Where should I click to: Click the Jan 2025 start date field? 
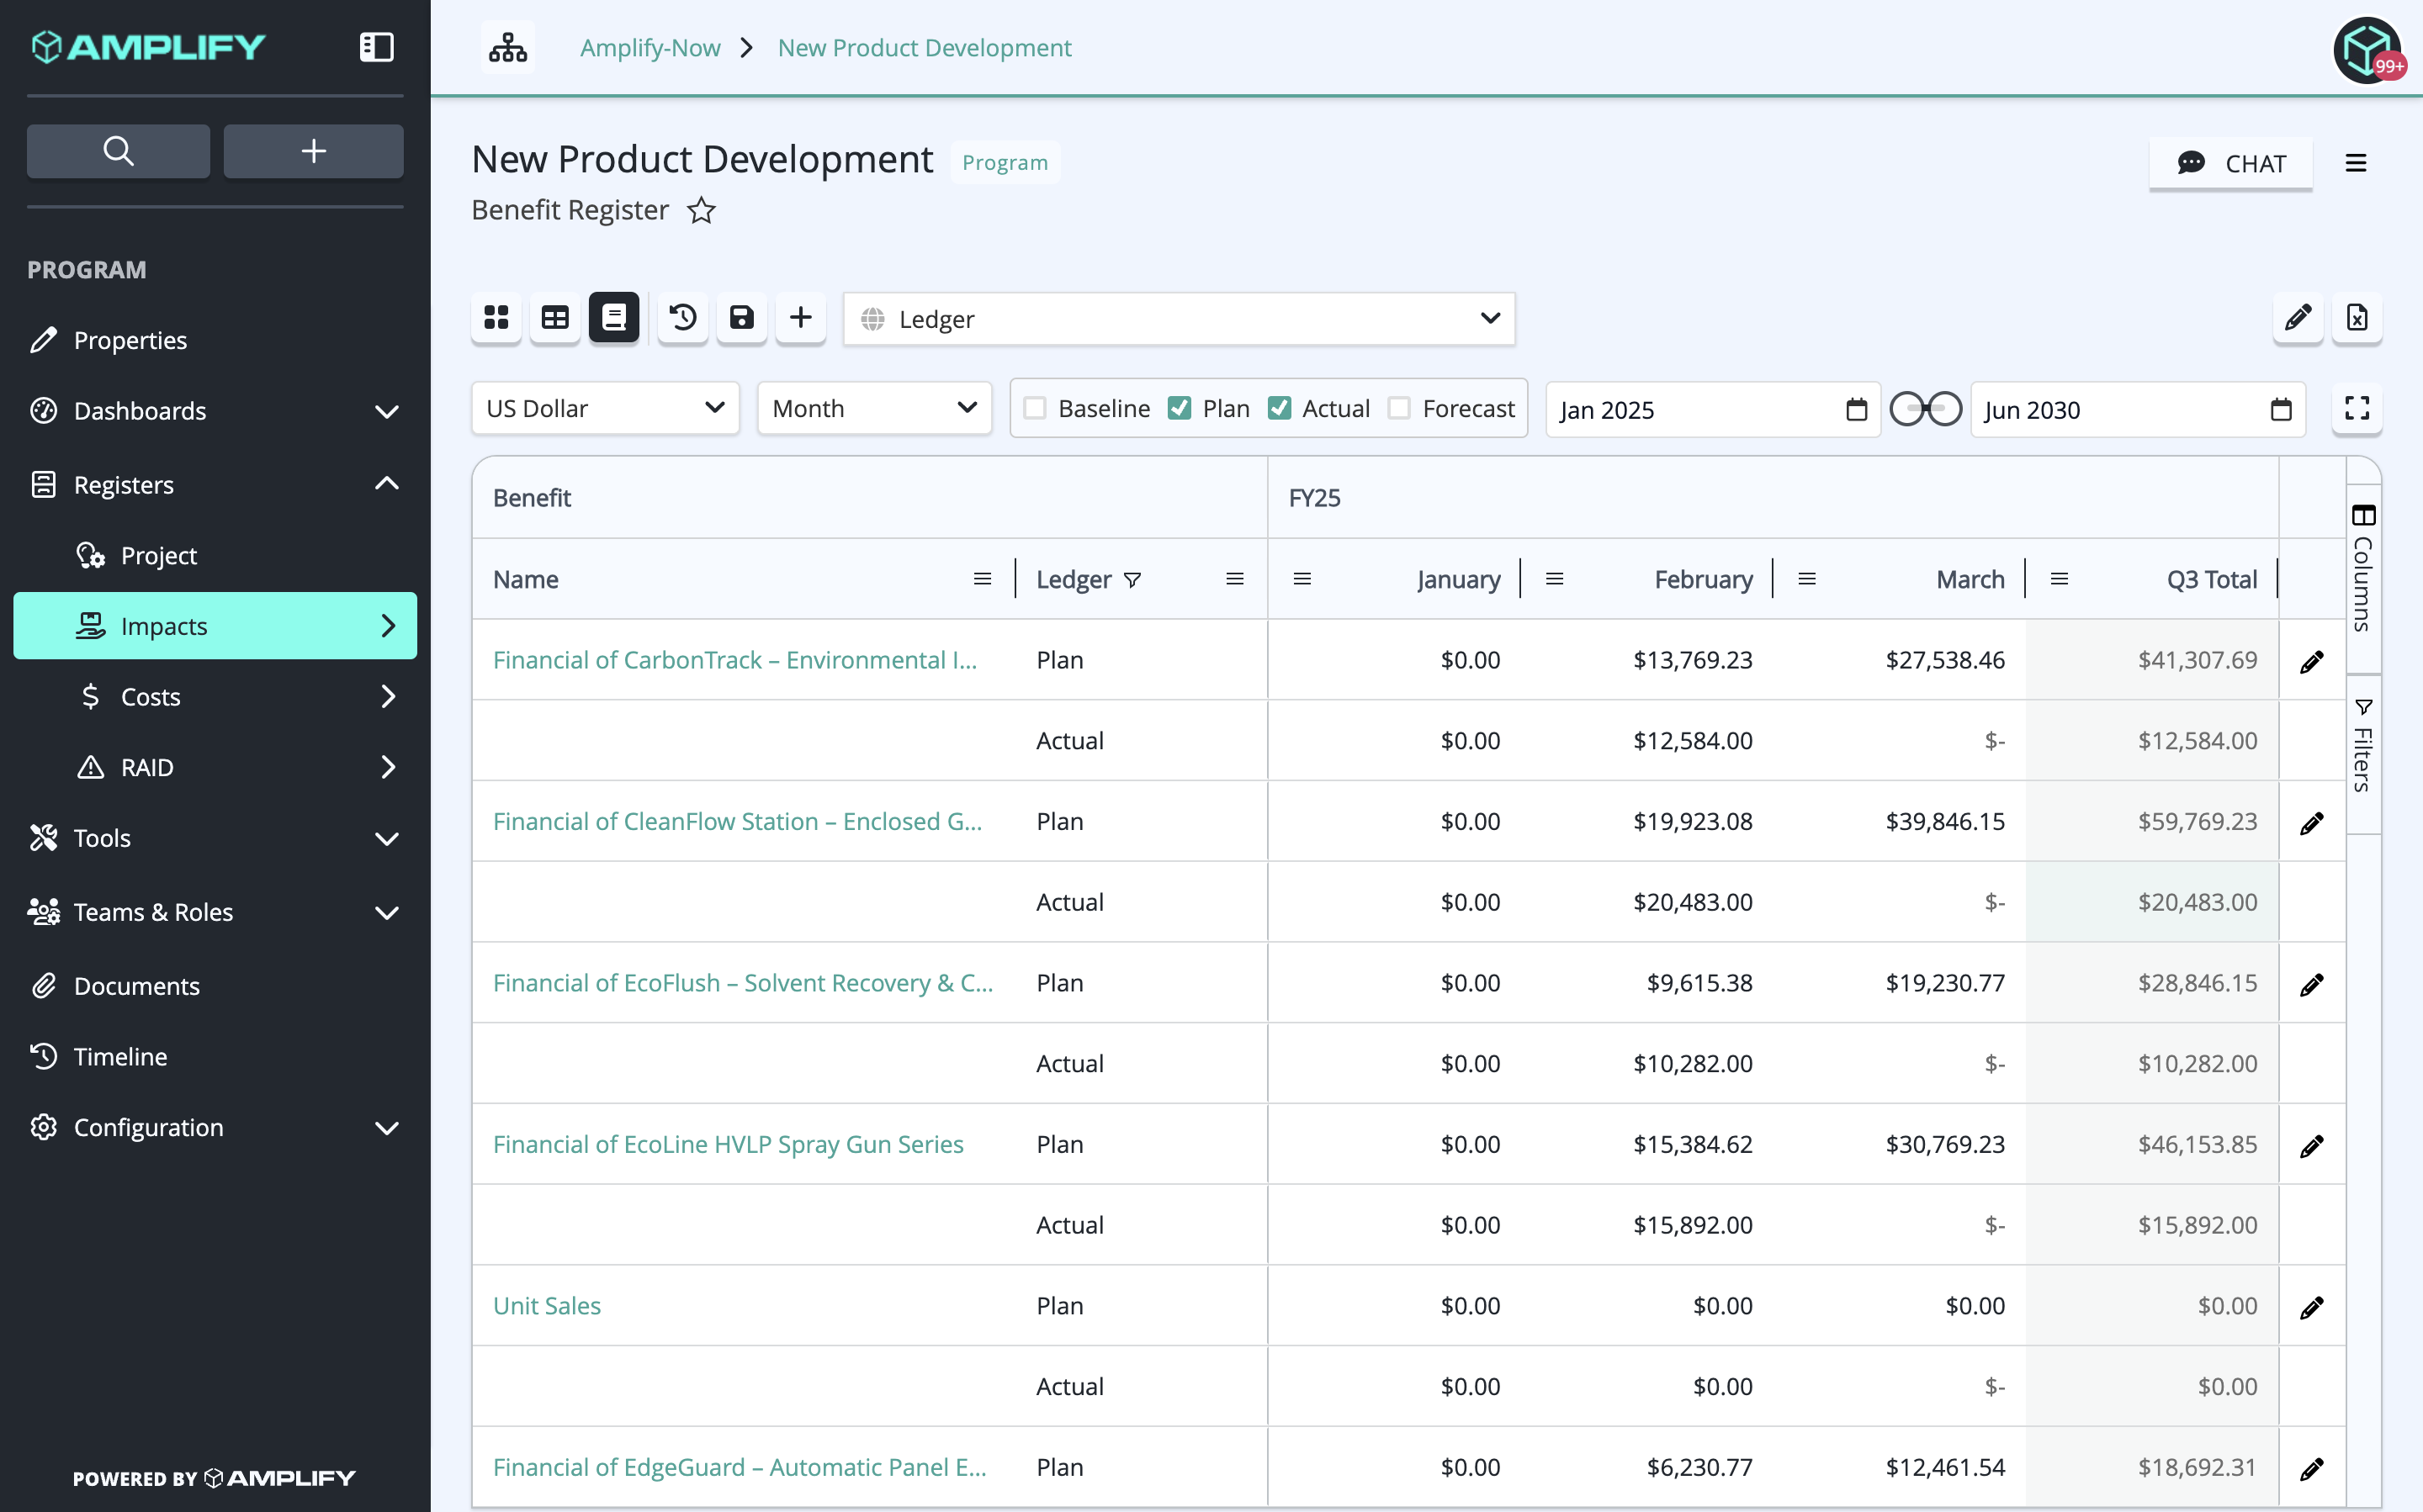(1713, 409)
